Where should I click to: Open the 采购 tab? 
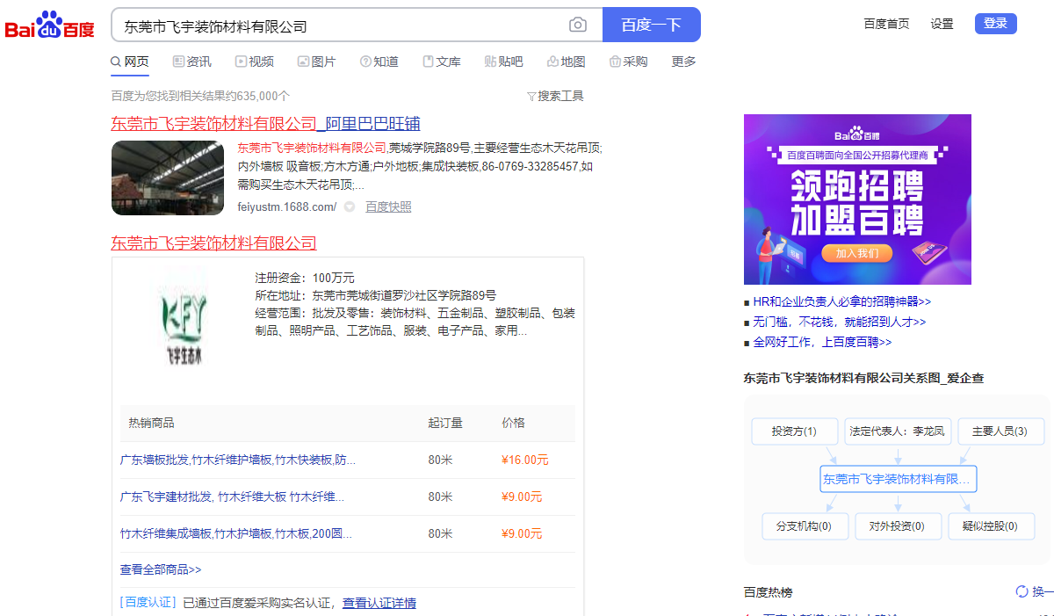(x=629, y=62)
